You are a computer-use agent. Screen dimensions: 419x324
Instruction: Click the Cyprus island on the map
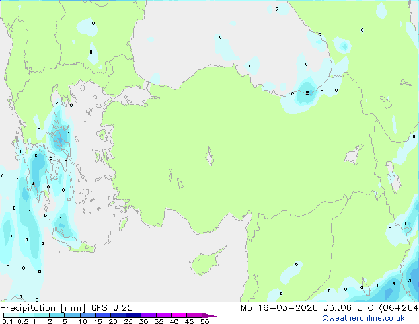[203, 263]
